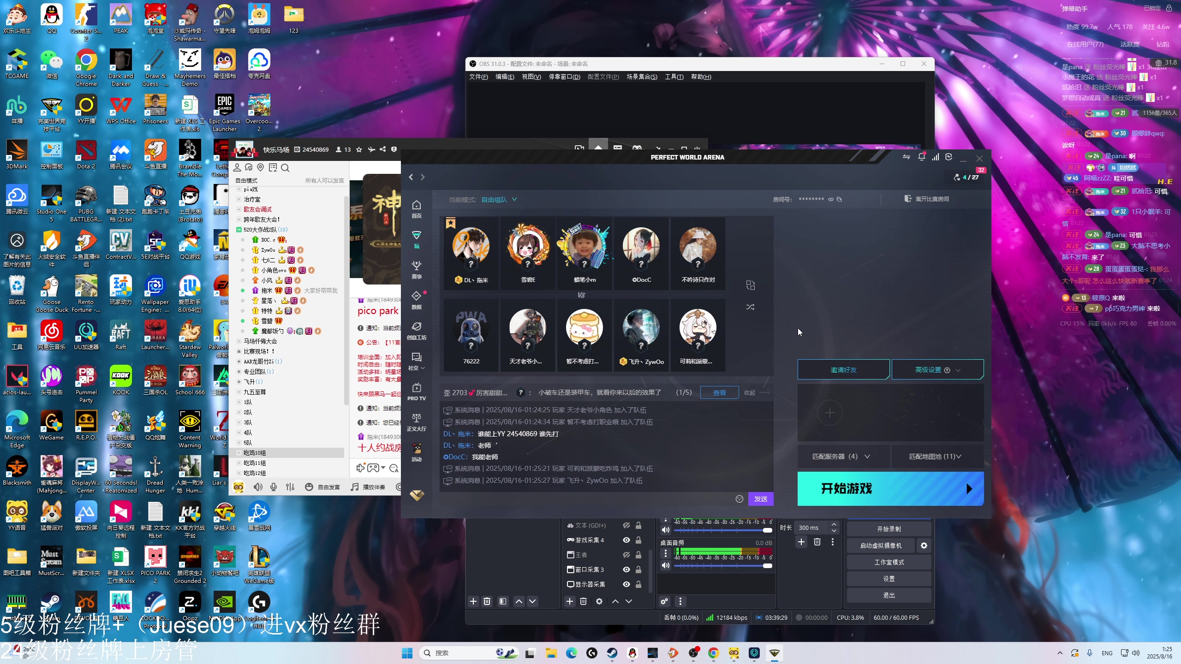Delete selected source with trash icon in OBS sources
This screenshot has width=1181, height=664.
click(x=583, y=601)
